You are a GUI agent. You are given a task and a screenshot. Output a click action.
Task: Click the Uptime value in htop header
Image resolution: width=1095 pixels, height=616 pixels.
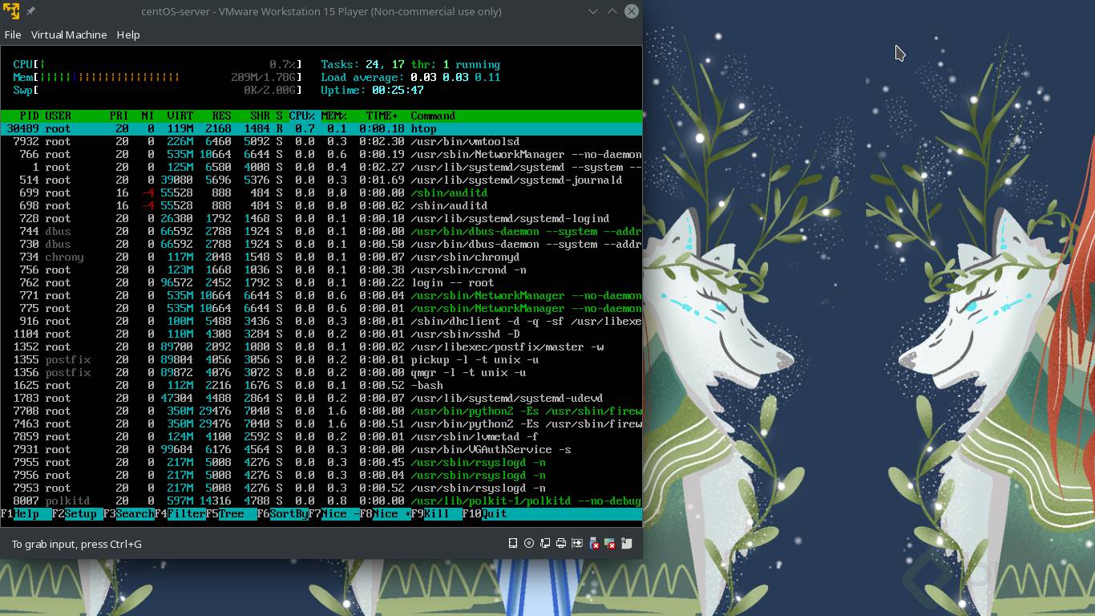(x=398, y=91)
